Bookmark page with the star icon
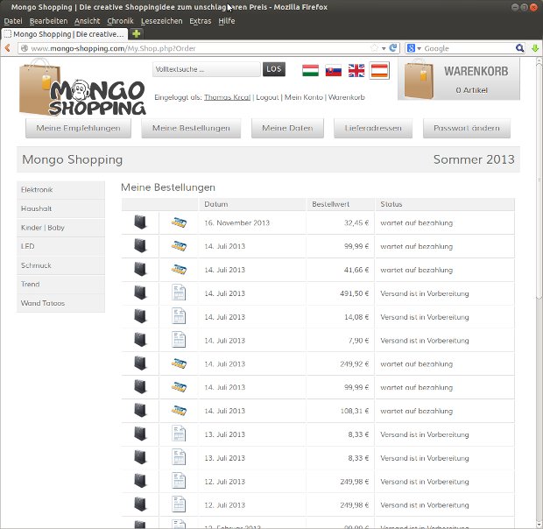The image size is (543, 529). tap(374, 48)
